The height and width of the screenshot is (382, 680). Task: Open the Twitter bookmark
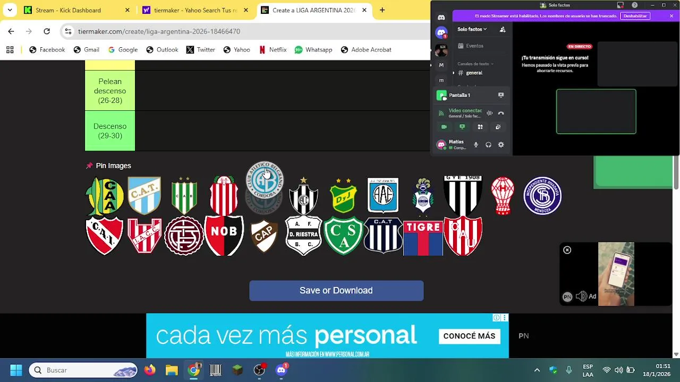[201, 50]
